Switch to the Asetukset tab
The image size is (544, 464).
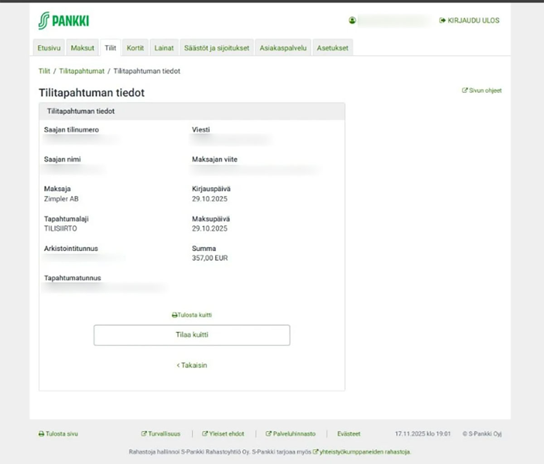tap(332, 48)
